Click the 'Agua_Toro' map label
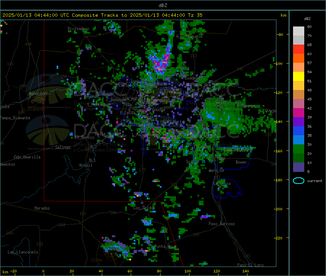The width and height of the screenshot is (326, 276). (x=39, y=94)
